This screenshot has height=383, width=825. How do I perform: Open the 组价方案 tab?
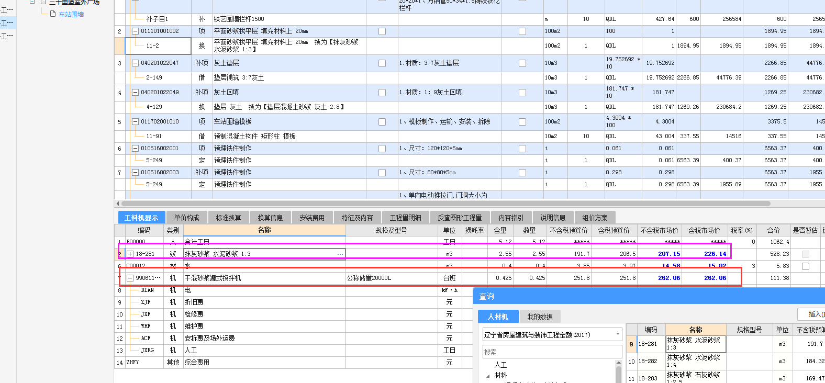[x=595, y=218]
